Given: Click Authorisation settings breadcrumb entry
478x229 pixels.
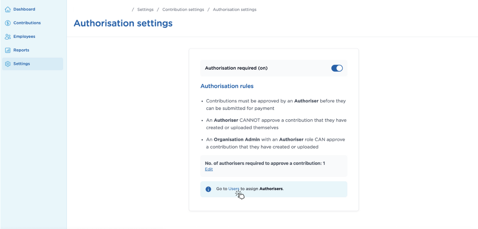Looking at the screenshot, I should click(x=235, y=9).
